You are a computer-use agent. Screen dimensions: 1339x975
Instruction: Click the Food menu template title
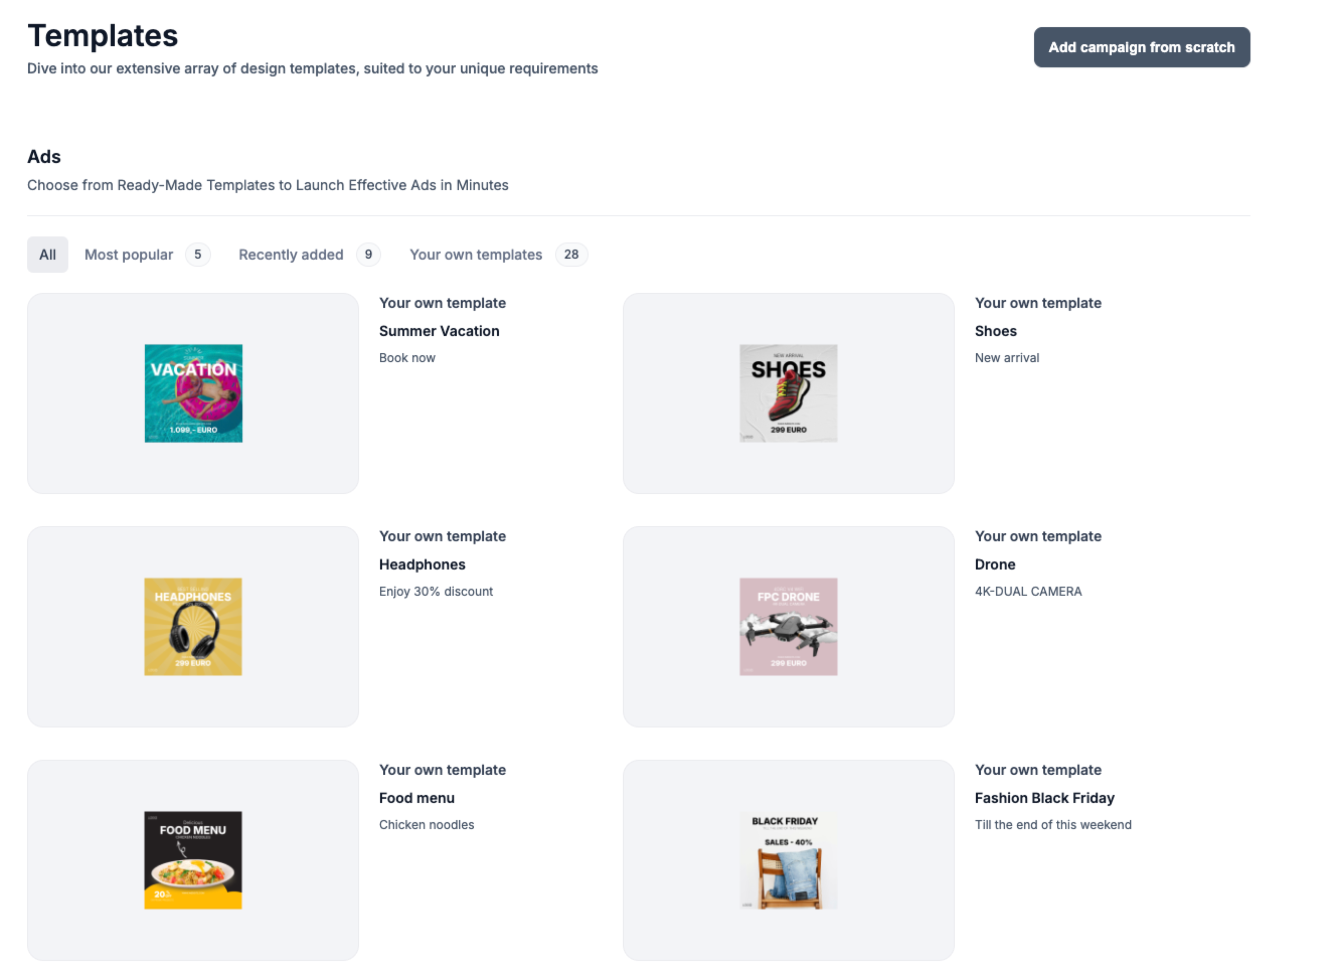pos(416,798)
